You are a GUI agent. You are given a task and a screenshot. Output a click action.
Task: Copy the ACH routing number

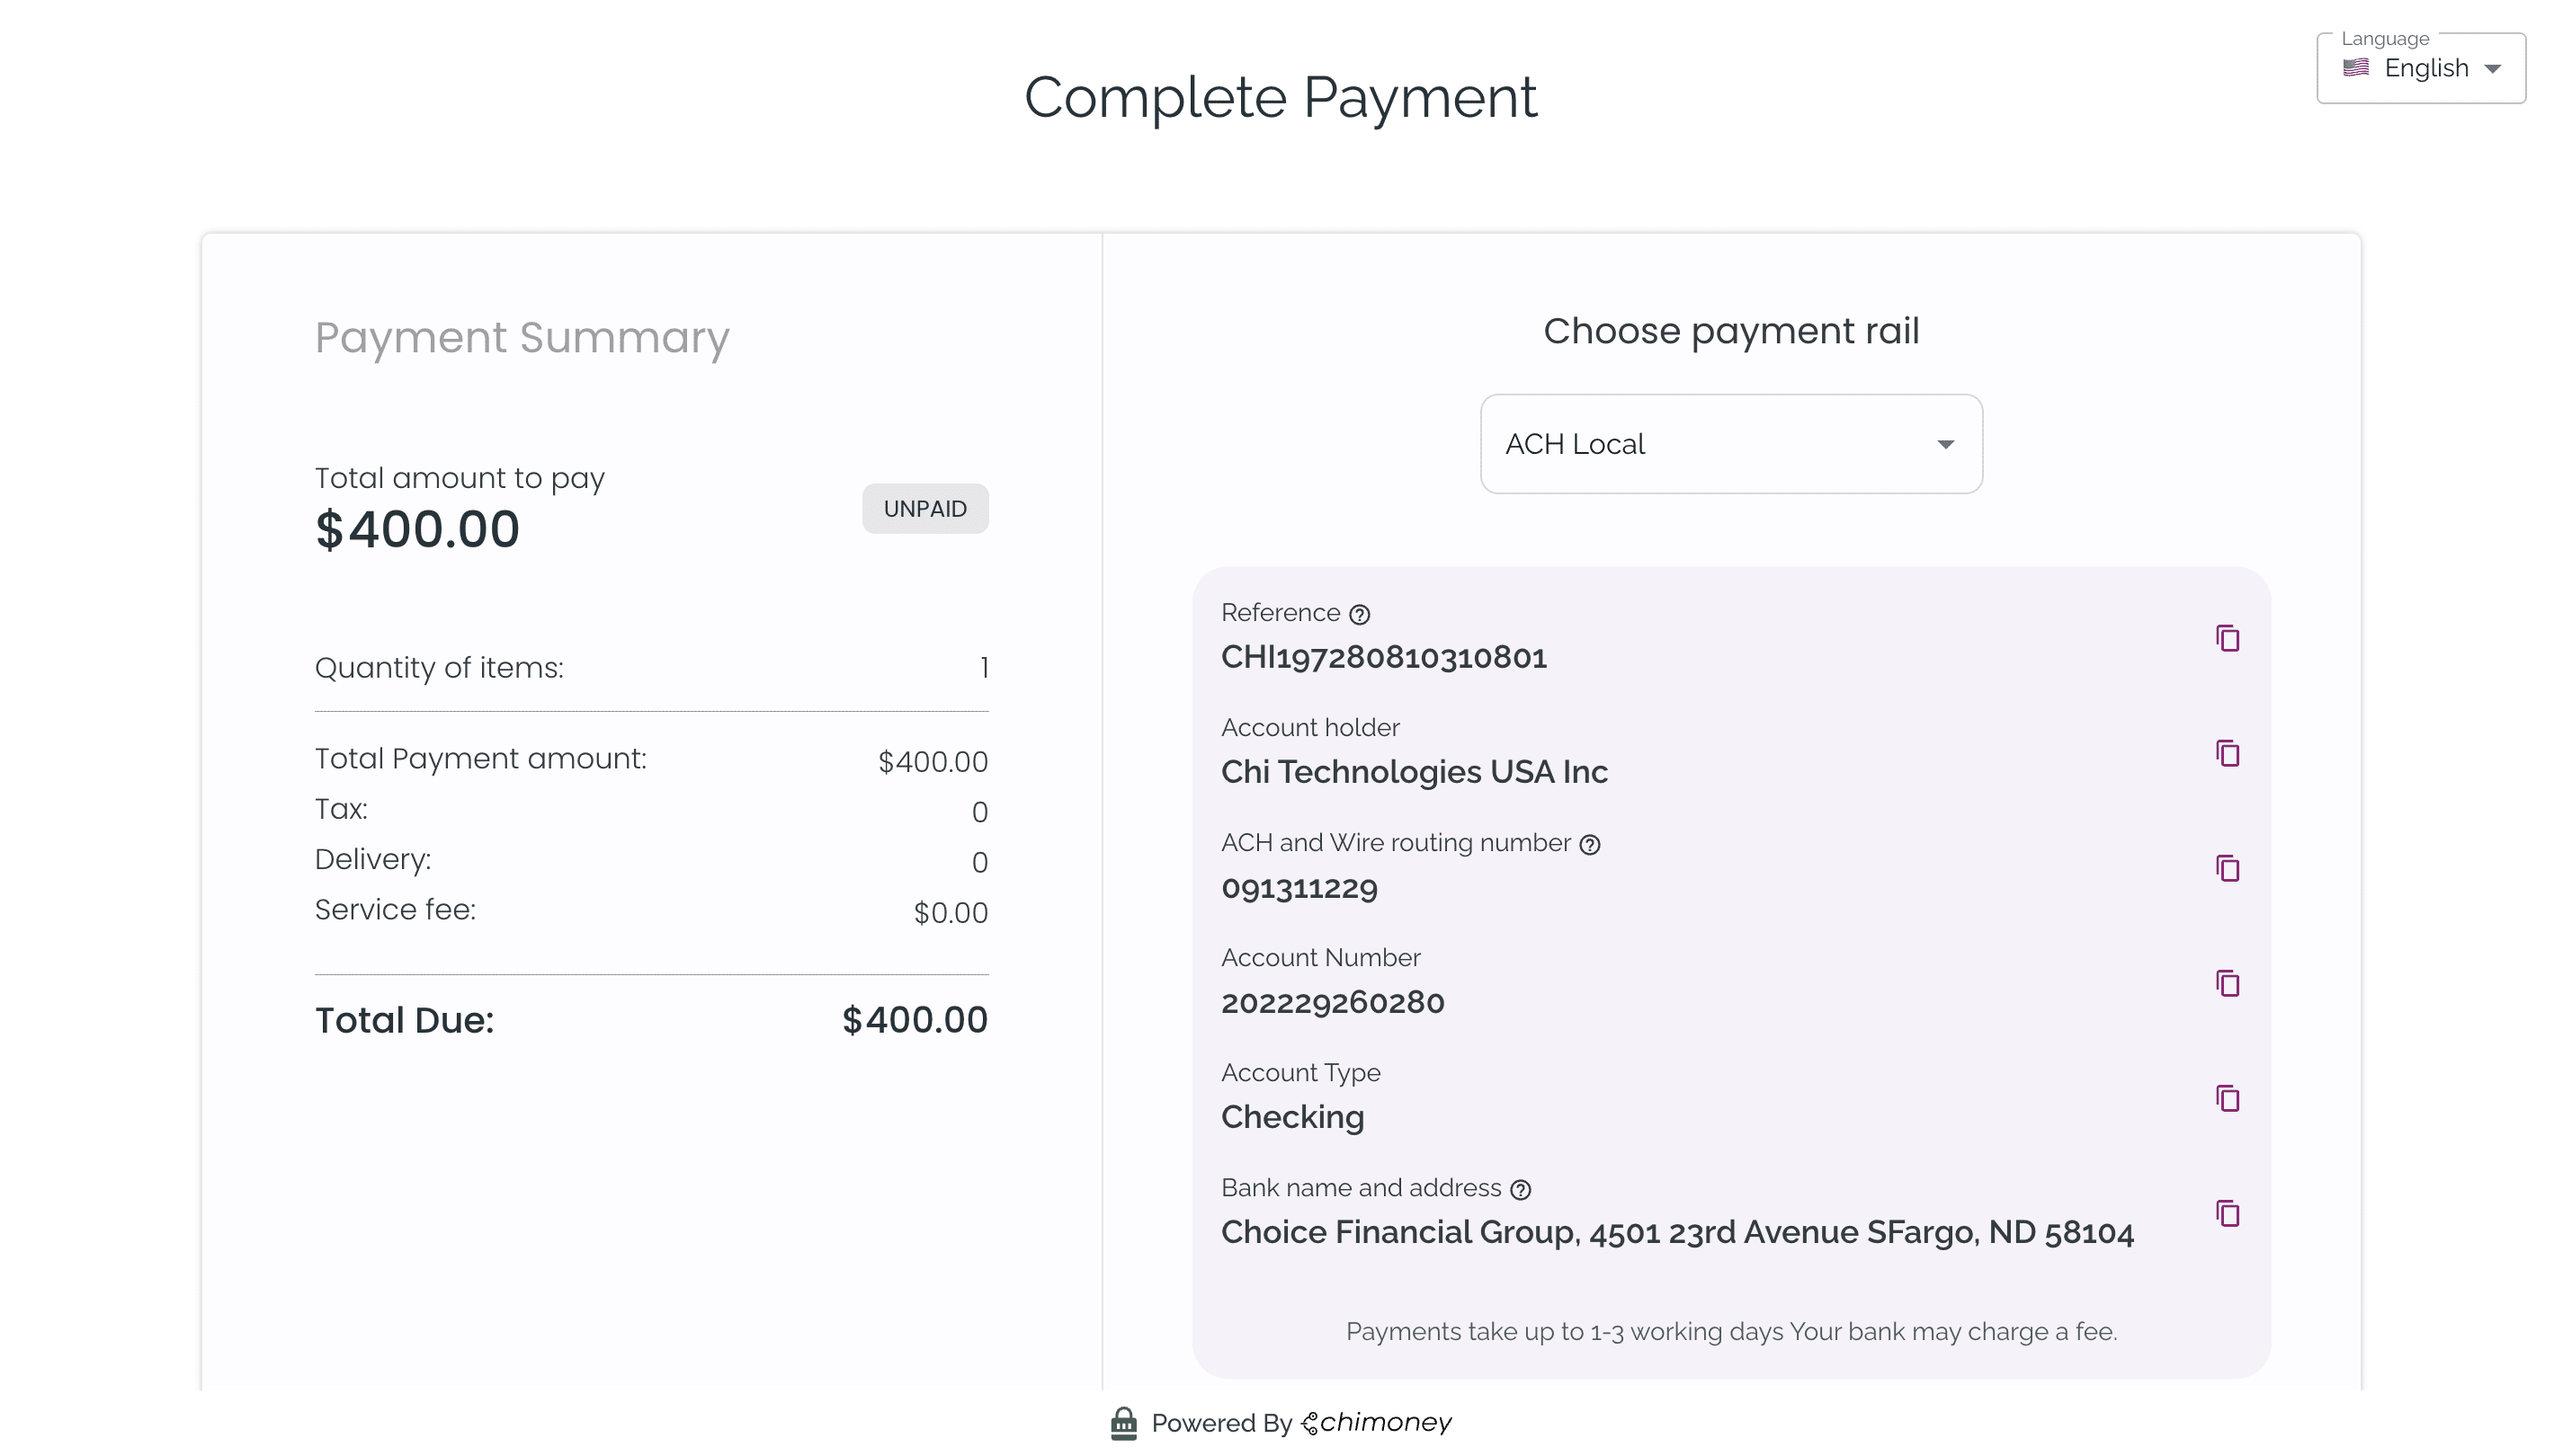click(x=2227, y=868)
